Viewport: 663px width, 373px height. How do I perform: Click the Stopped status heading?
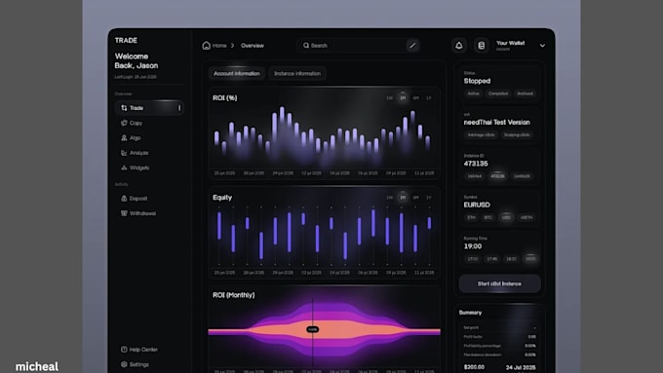[477, 81]
